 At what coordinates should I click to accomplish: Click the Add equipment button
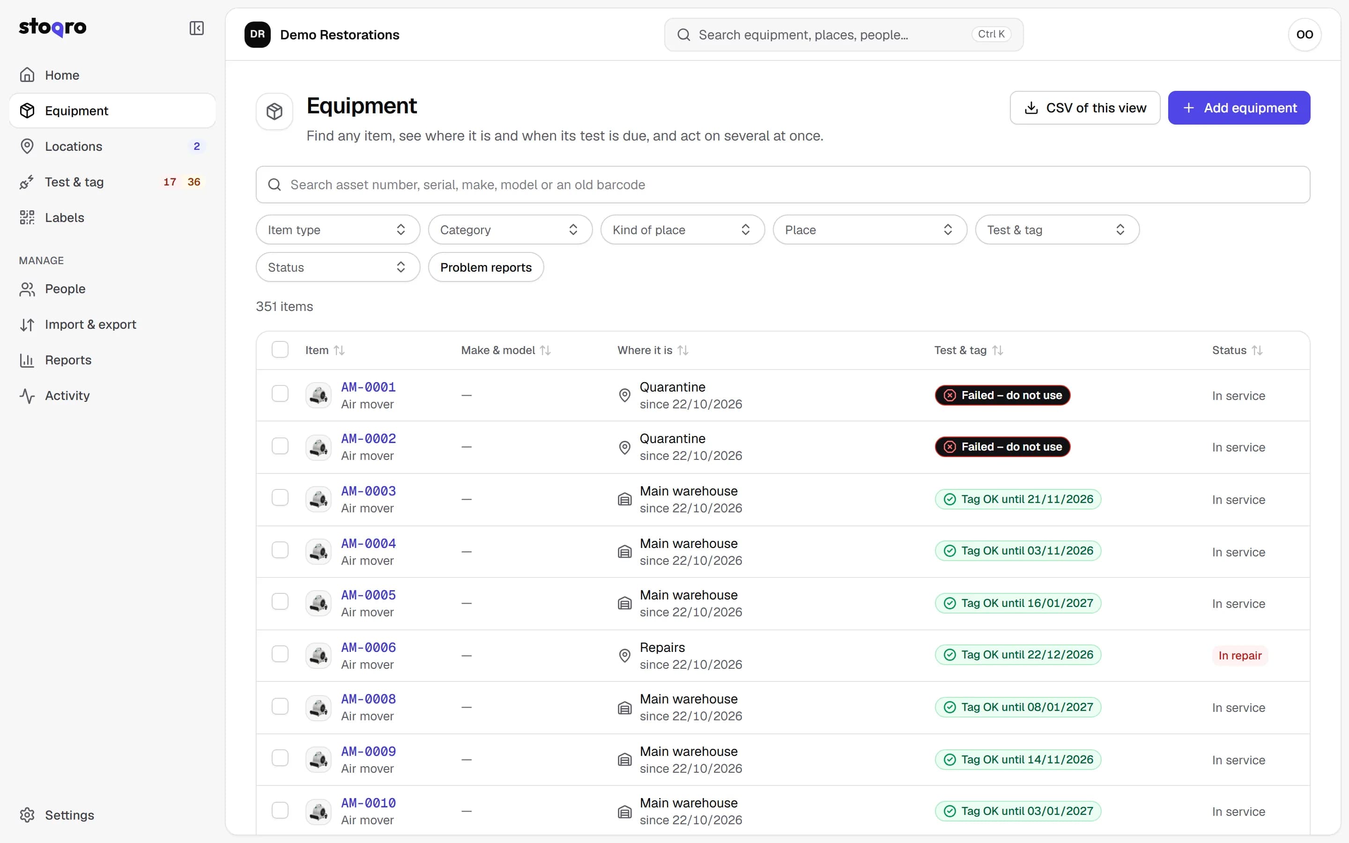(1239, 108)
